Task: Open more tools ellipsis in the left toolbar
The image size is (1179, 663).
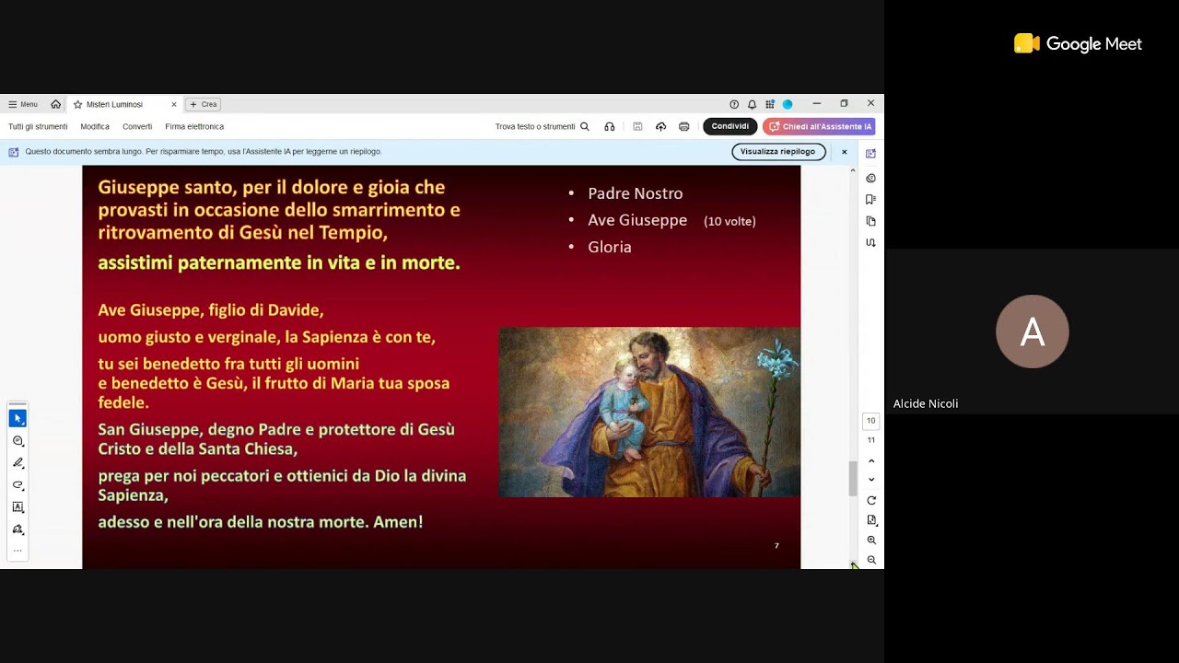Action: click(x=18, y=551)
